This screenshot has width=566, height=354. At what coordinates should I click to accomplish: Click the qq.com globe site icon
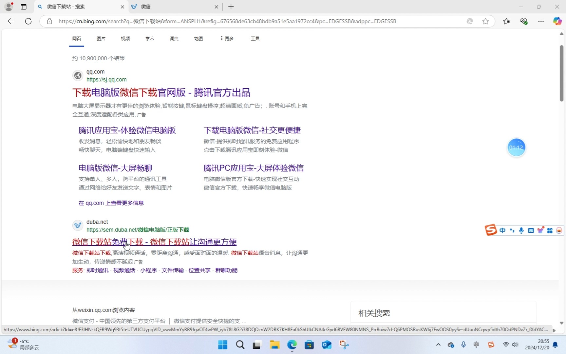[x=78, y=76]
